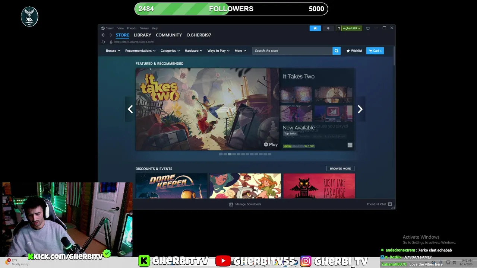Open the announcements megaphone button
The height and width of the screenshot is (268, 477).
click(315, 28)
